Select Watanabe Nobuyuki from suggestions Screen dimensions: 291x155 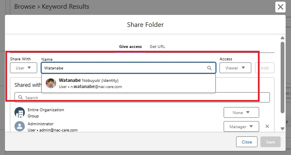click(129, 83)
